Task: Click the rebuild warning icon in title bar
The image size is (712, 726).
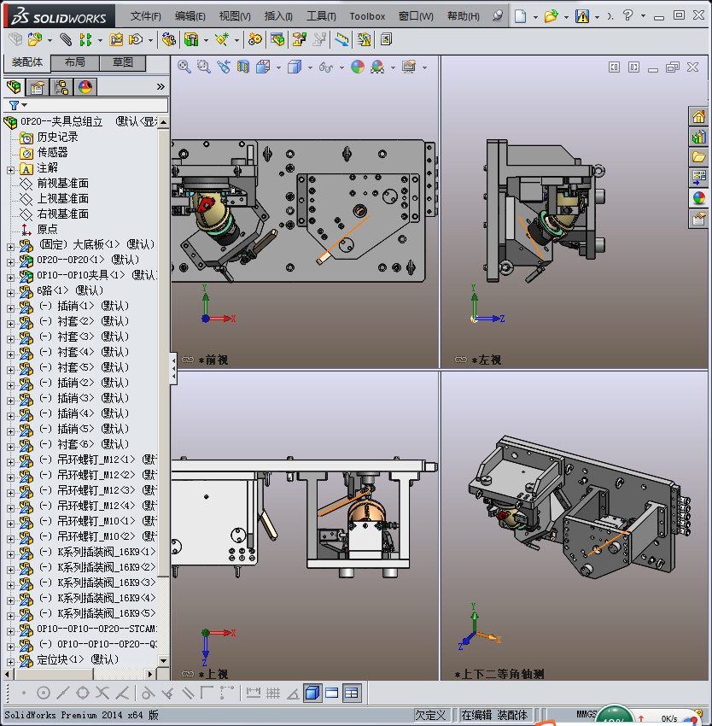Action: click(582, 16)
